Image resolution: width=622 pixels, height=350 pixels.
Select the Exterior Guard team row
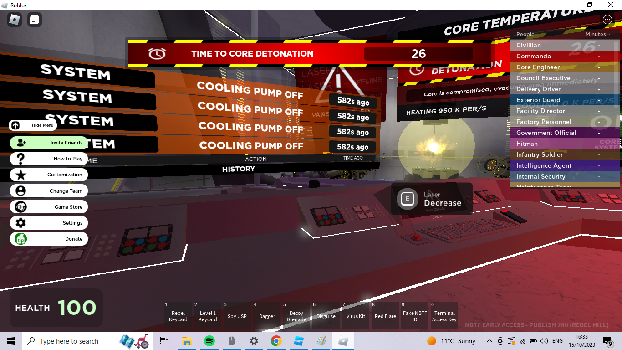562,100
